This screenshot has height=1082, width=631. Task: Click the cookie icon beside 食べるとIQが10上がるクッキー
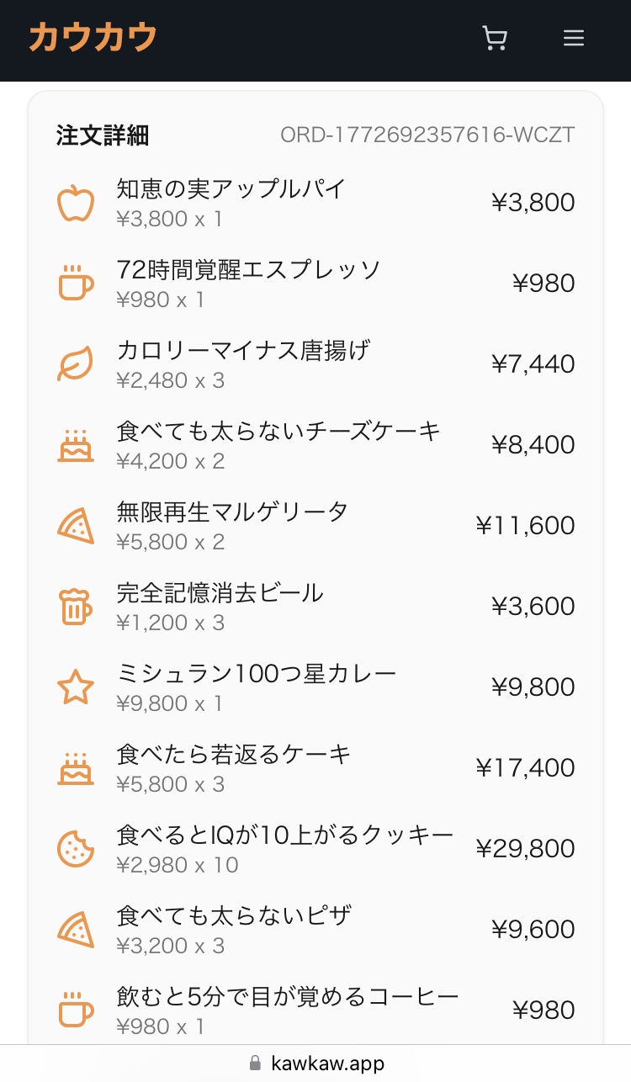tap(76, 849)
